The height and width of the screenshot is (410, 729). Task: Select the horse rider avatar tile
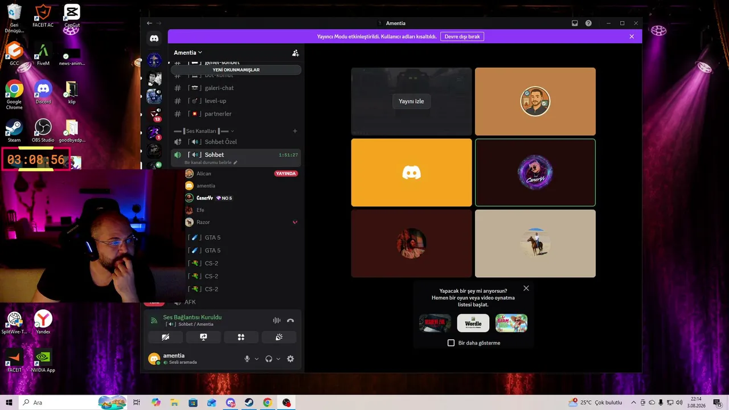point(535,244)
